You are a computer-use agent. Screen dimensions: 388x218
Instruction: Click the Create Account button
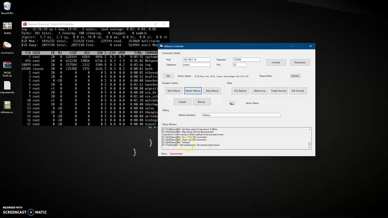coord(279,91)
